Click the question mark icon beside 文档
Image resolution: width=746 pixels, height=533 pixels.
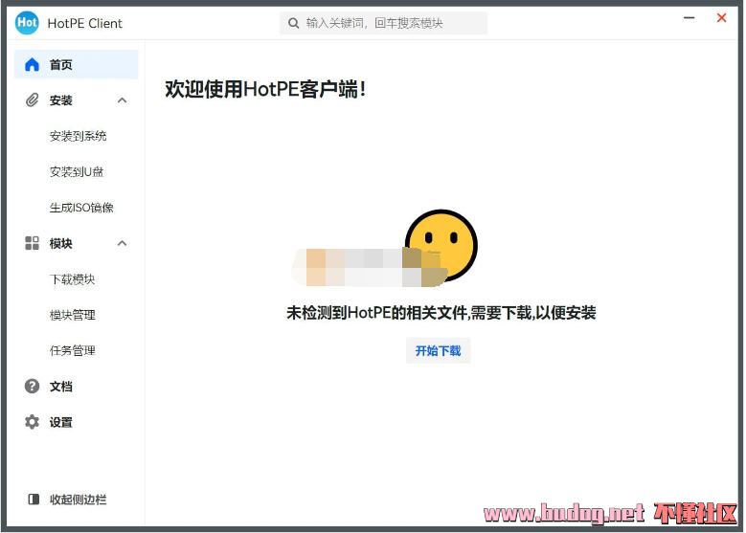click(32, 386)
